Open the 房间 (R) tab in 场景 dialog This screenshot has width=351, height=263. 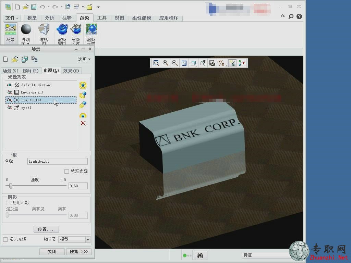(x=31, y=71)
